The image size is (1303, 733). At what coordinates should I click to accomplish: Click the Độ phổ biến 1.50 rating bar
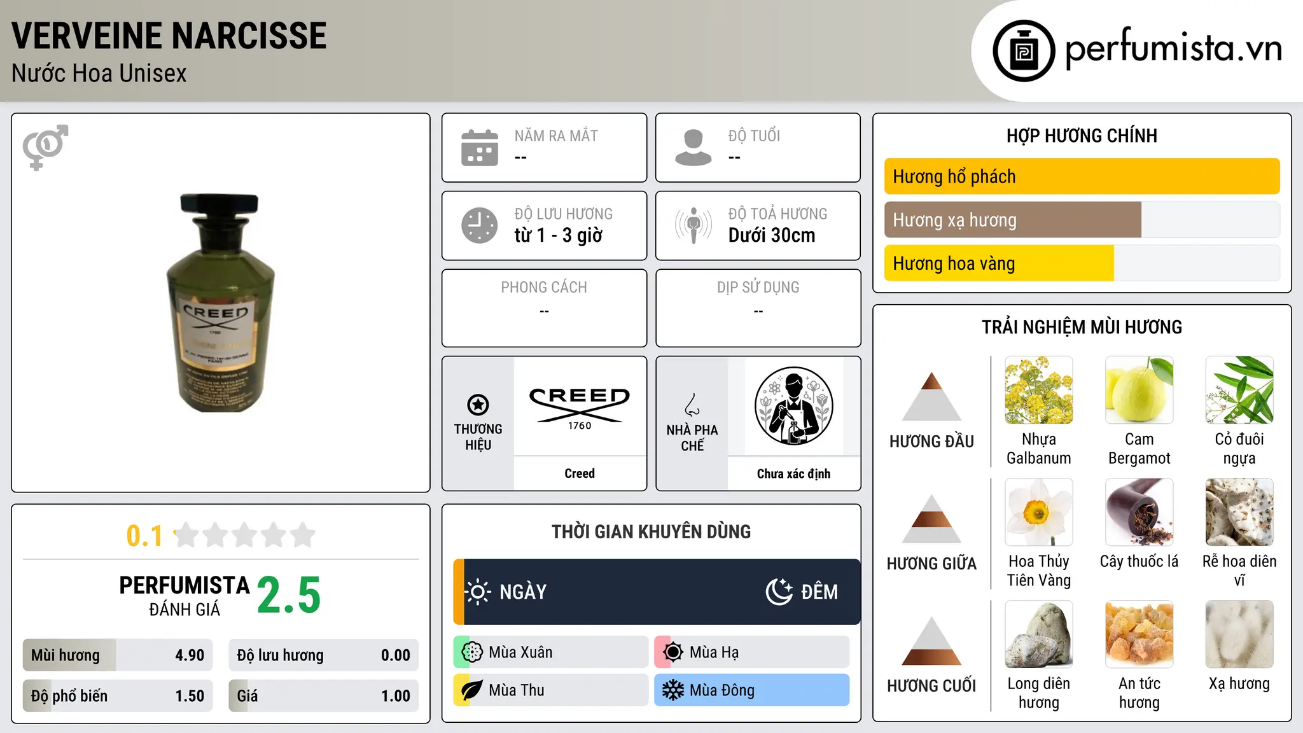coord(118,695)
